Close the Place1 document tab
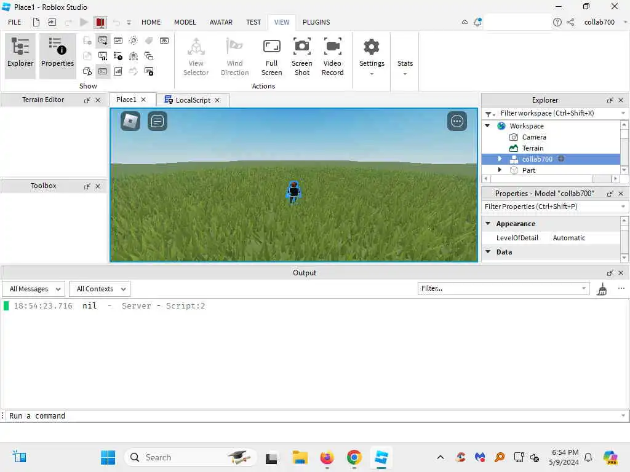Screen dimensions: 630x472 tap(143, 100)
